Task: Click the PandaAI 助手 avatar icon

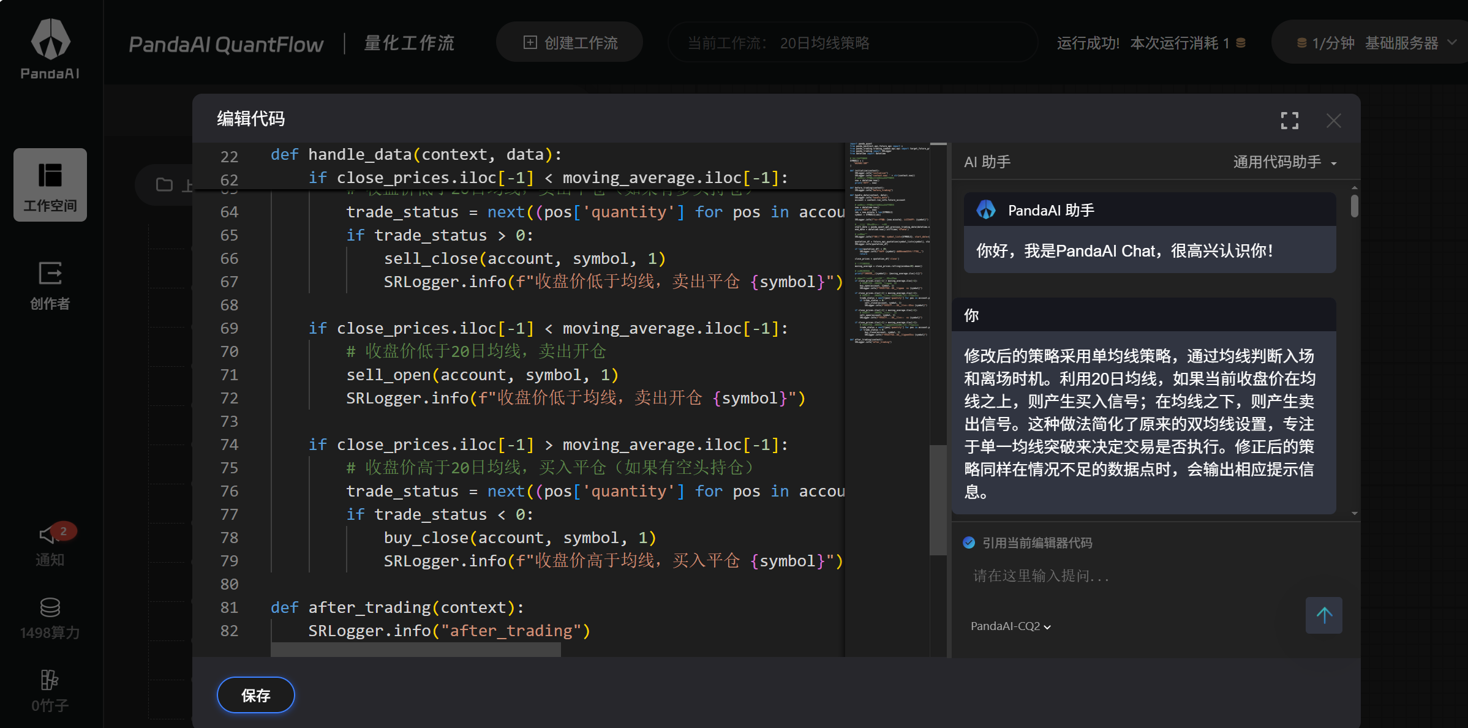Action: [x=986, y=210]
